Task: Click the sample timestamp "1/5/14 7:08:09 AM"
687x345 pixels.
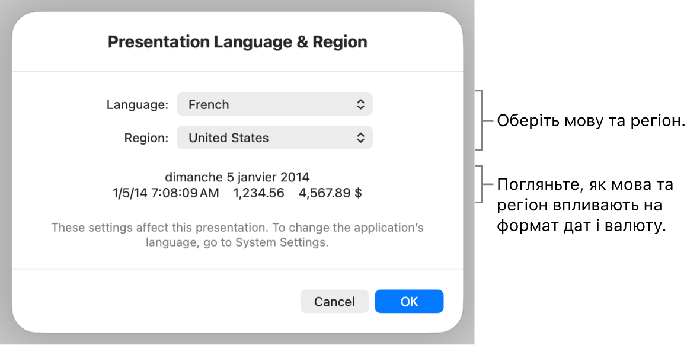Action: (165, 193)
